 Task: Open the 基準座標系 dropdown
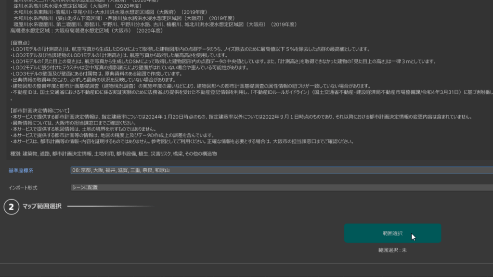281,170
